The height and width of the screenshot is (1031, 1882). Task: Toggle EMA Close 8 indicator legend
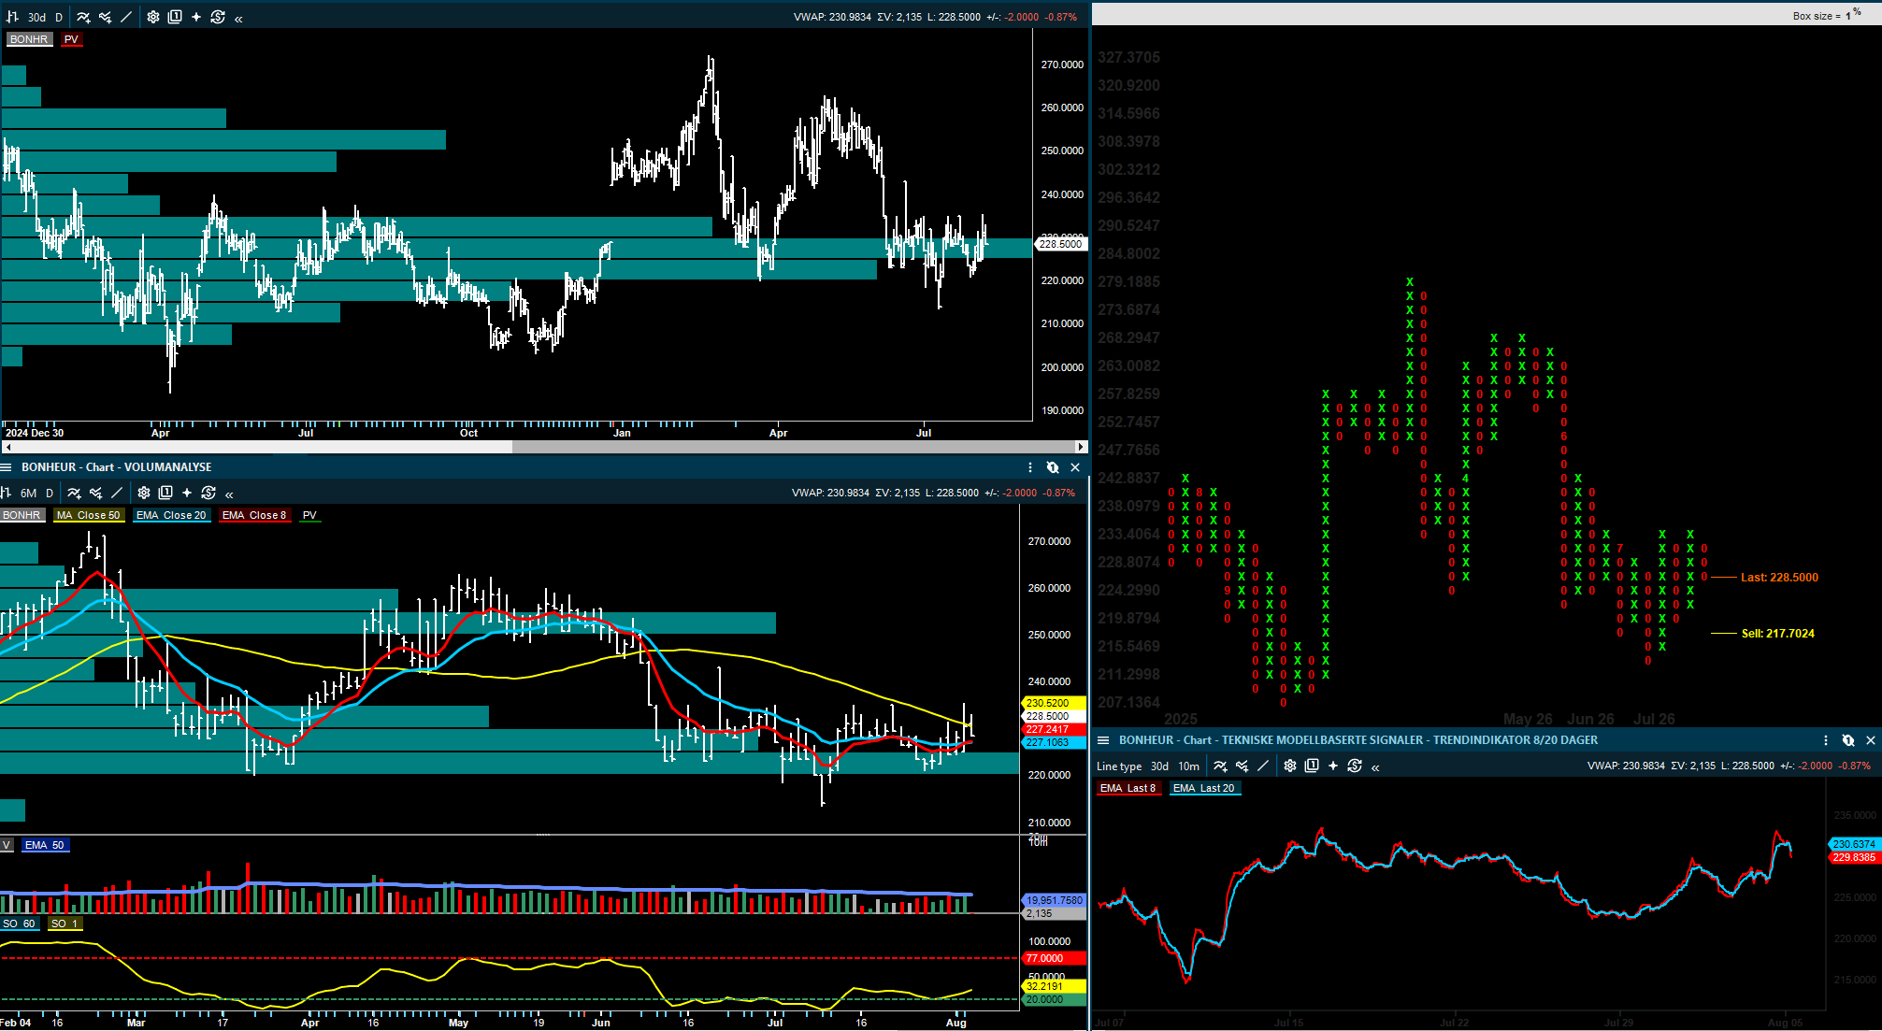click(x=254, y=515)
